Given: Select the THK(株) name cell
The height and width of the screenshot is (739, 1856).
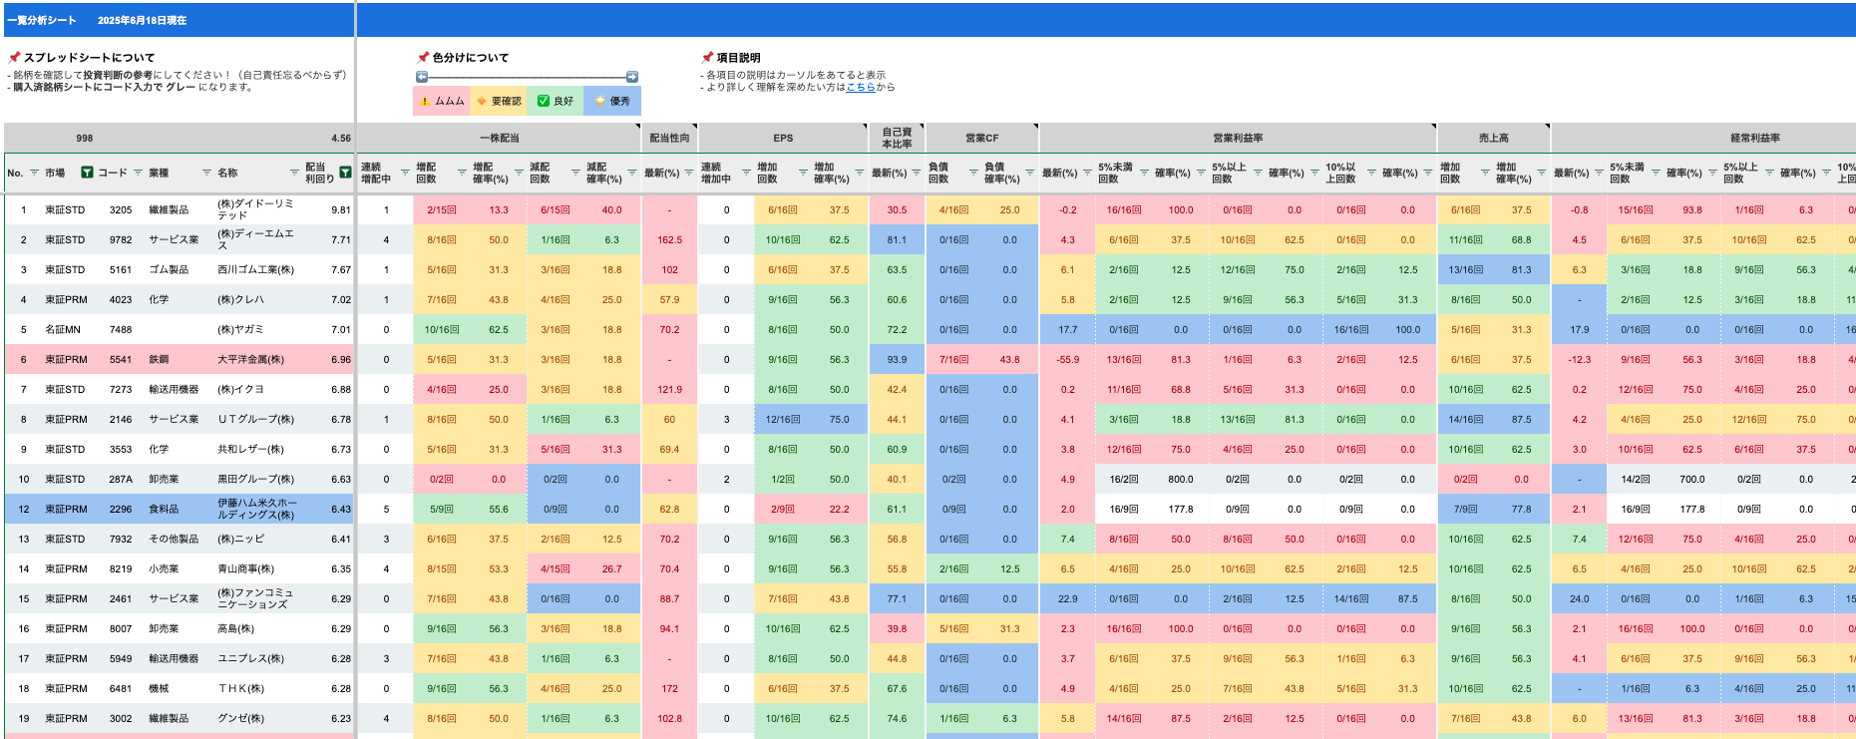Looking at the screenshot, I should coord(257,688).
